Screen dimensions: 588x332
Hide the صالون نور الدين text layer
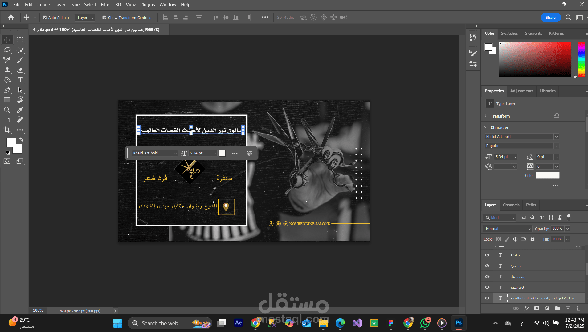[x=487, y=298]
